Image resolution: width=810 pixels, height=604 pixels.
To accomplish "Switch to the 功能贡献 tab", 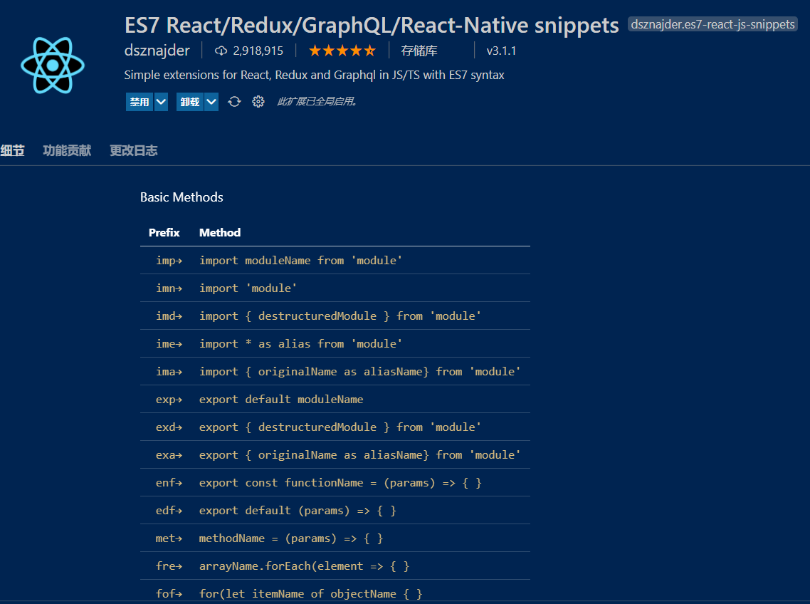I will point(67,150).
